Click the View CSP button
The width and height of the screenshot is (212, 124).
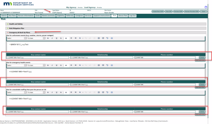click(168, 12)
